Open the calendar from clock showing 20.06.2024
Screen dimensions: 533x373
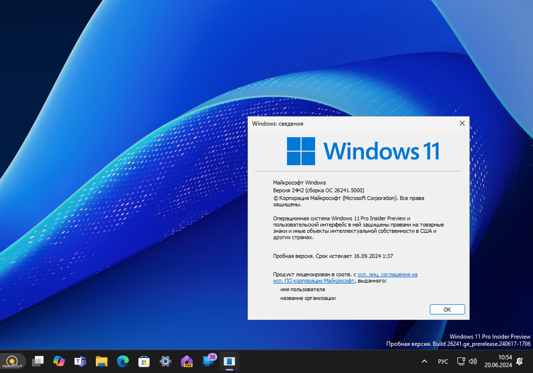[x=499, y=361]
